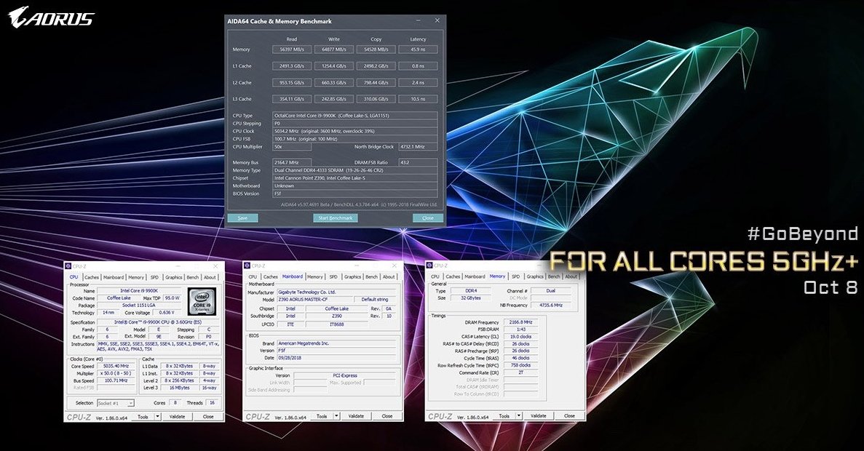Click the Bus Speed 100.71 MHz value
This screenshot has width=864, height=451.
pos(116,380)
